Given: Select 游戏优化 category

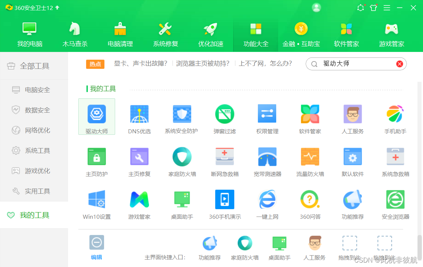Looking at the screenshot, I should [34, 171].
